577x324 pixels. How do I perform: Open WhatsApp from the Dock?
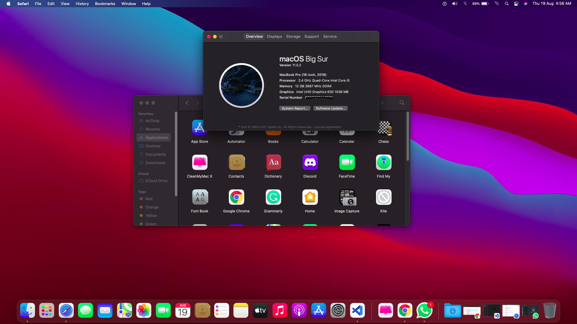[424, 310]
